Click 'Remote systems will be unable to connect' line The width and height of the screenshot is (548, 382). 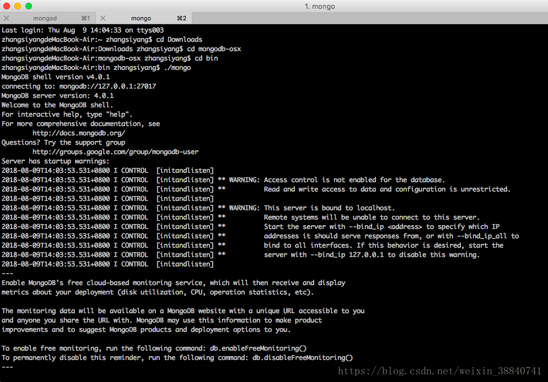coord(372,217)
